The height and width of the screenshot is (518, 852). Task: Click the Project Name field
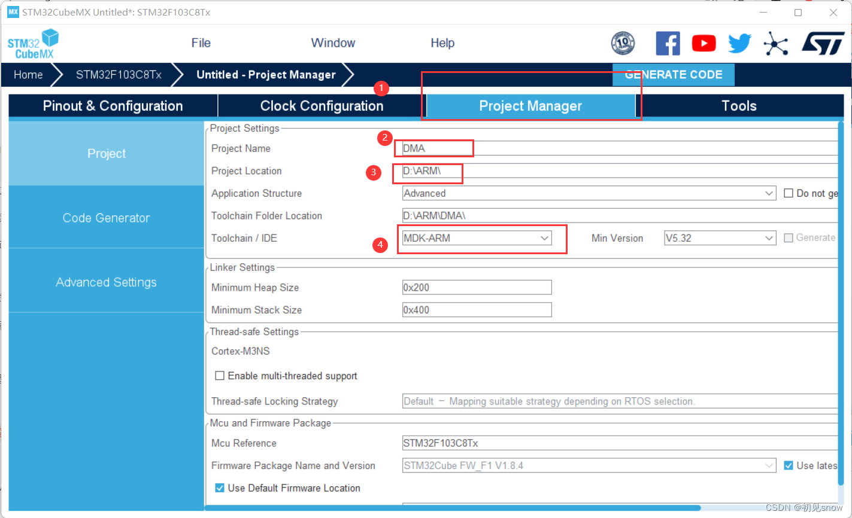[620, 148]
